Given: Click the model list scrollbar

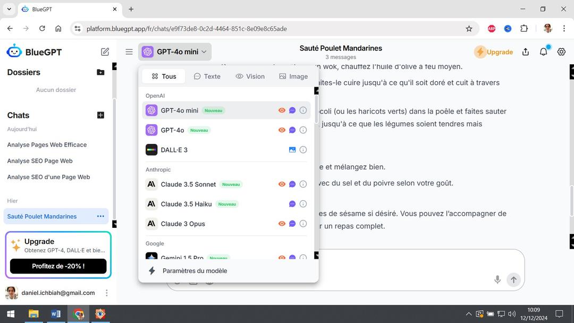Looking at the screenshot, I should coord(317,109).
